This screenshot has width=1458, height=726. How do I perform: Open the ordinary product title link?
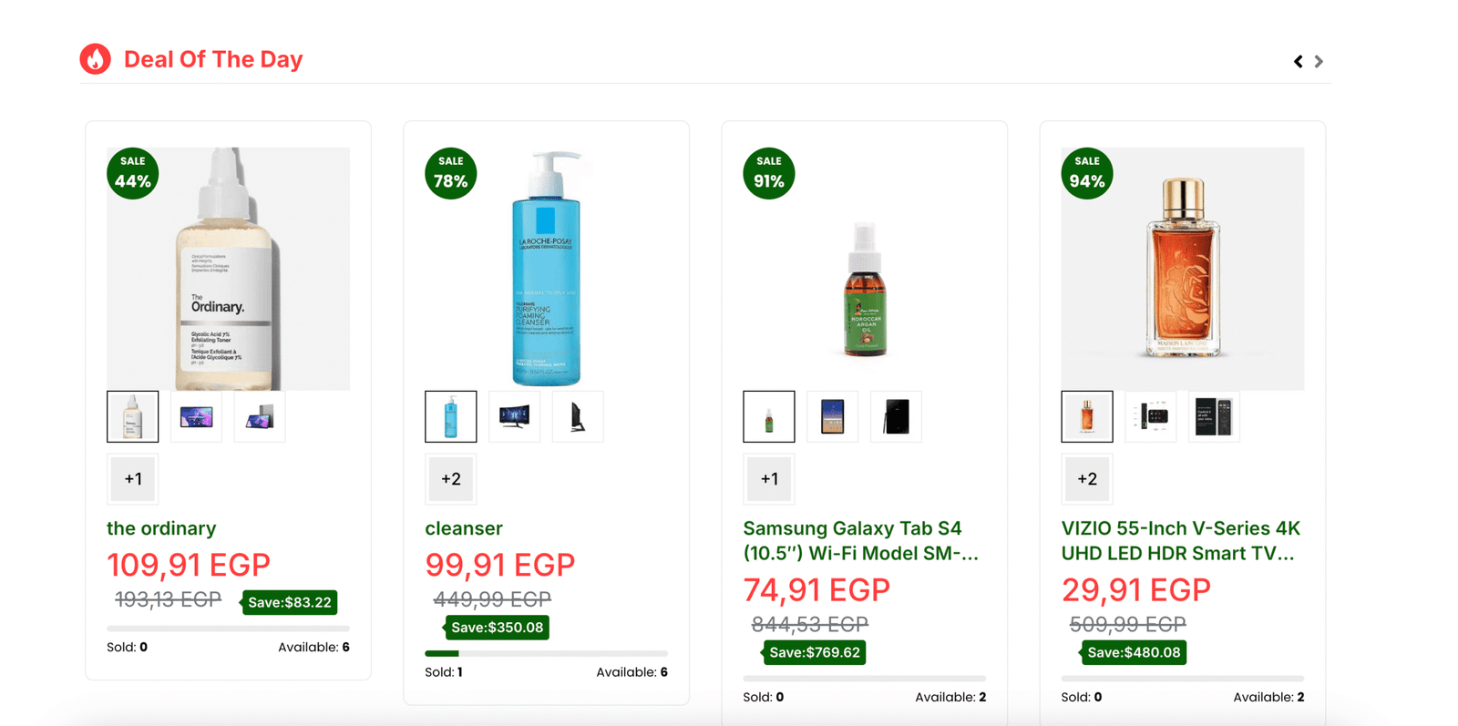161,528
